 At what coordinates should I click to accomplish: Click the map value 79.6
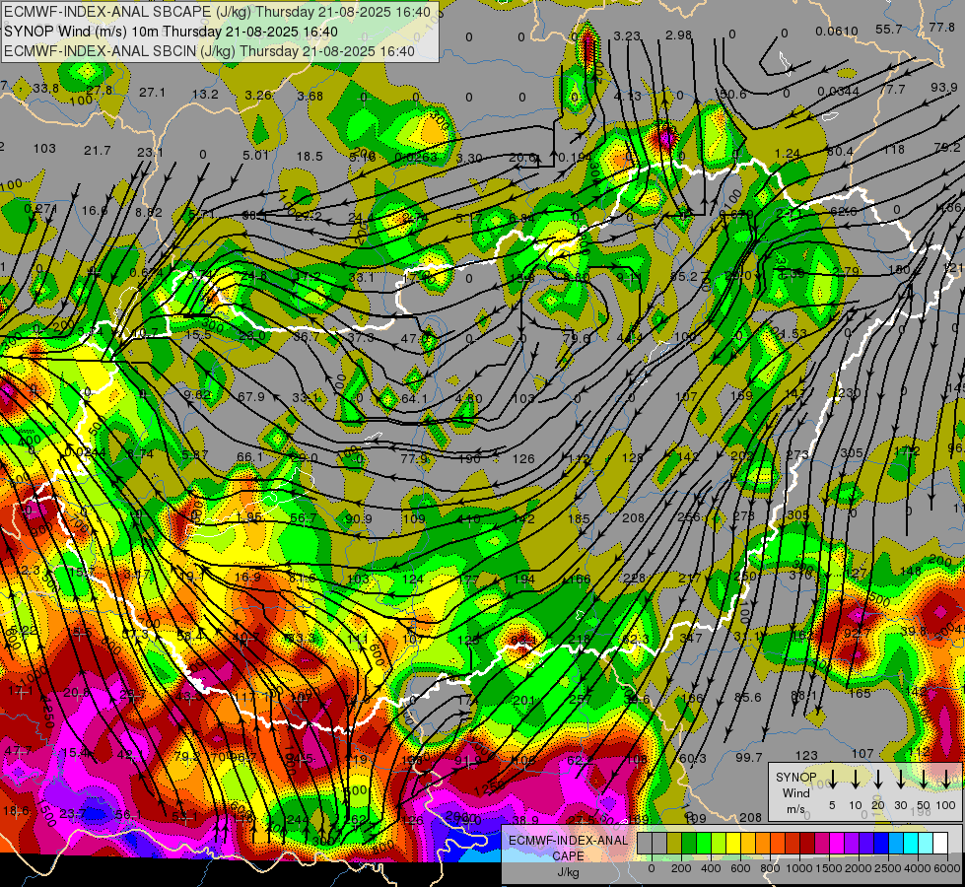coord(576,338)
